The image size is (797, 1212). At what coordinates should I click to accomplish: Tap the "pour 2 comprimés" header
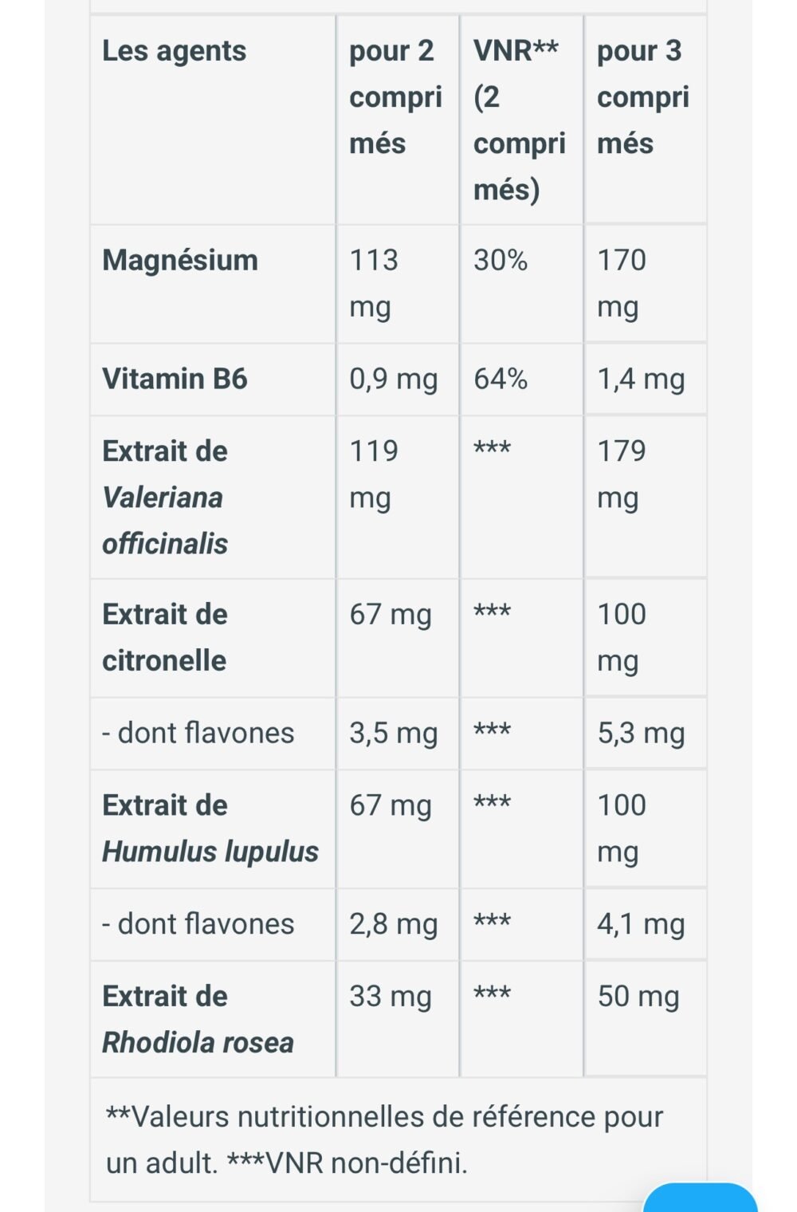click(395, 96)
